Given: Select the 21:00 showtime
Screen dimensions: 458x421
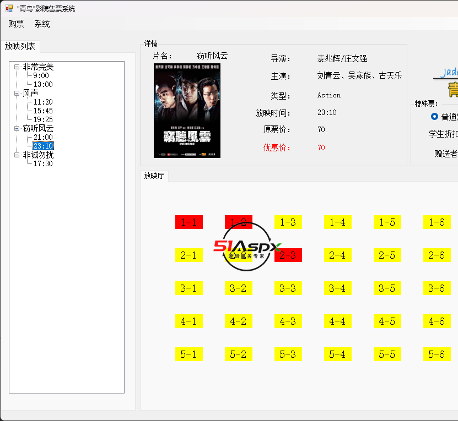Looking at the screenshot, I should click(x=43, y=137).
